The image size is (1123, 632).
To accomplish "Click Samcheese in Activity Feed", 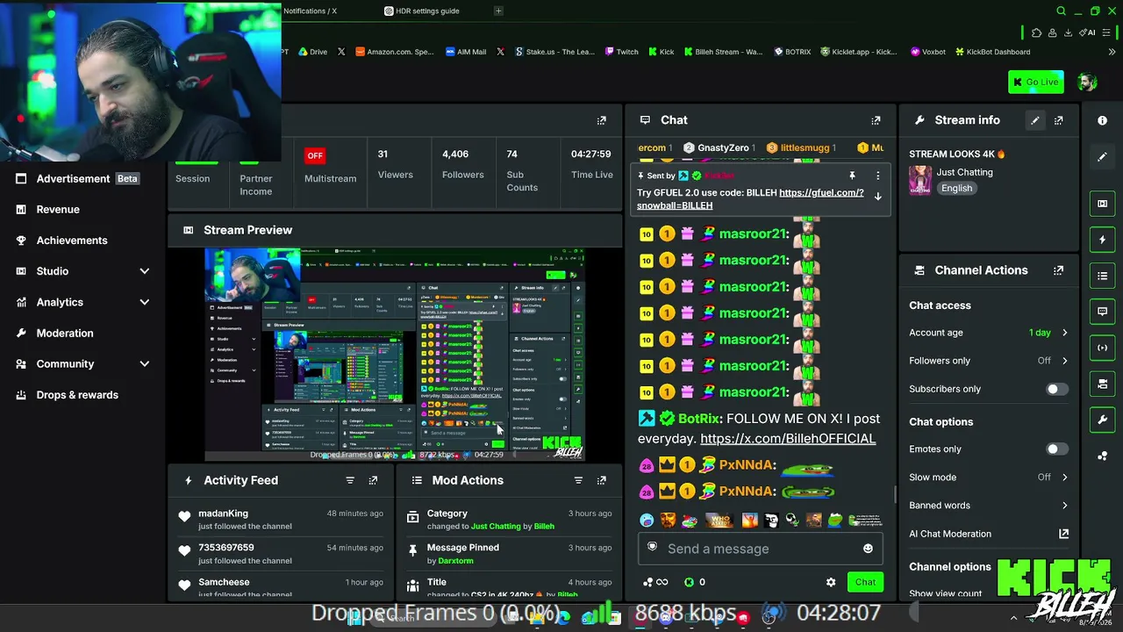I will click(x=224, y=582).
